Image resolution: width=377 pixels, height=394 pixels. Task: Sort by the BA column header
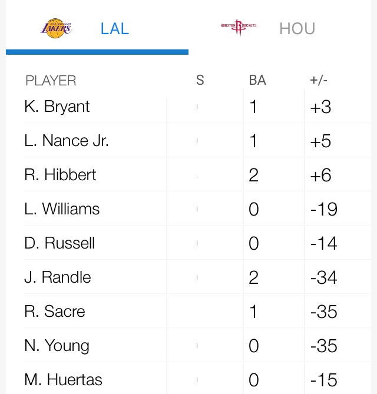click(257, 81)
